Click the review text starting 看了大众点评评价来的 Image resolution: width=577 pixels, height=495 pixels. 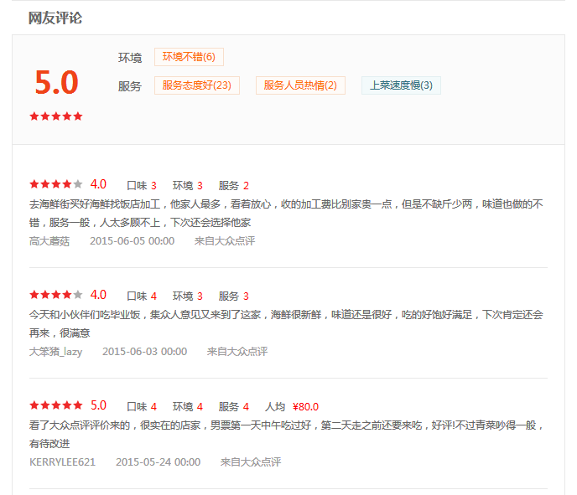tap(286, 435)
